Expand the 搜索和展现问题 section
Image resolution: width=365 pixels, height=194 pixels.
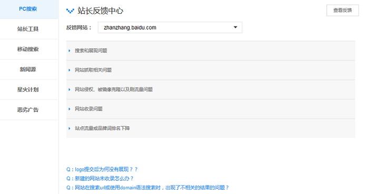pos(211,51)
